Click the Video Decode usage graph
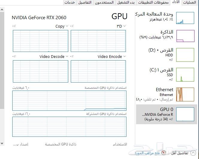This screenshot has width=199, height=159. coord(40,71)
